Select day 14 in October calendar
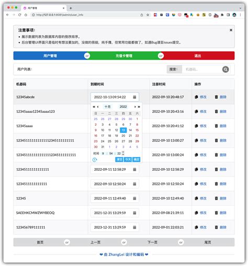This screenshot has height=266, width=248. pos(130,130)
